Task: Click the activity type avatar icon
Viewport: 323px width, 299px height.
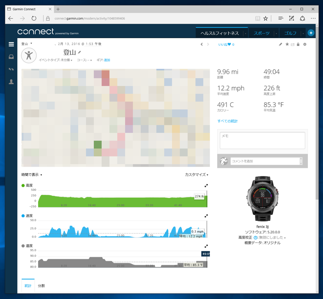Action: coord(29,56)
